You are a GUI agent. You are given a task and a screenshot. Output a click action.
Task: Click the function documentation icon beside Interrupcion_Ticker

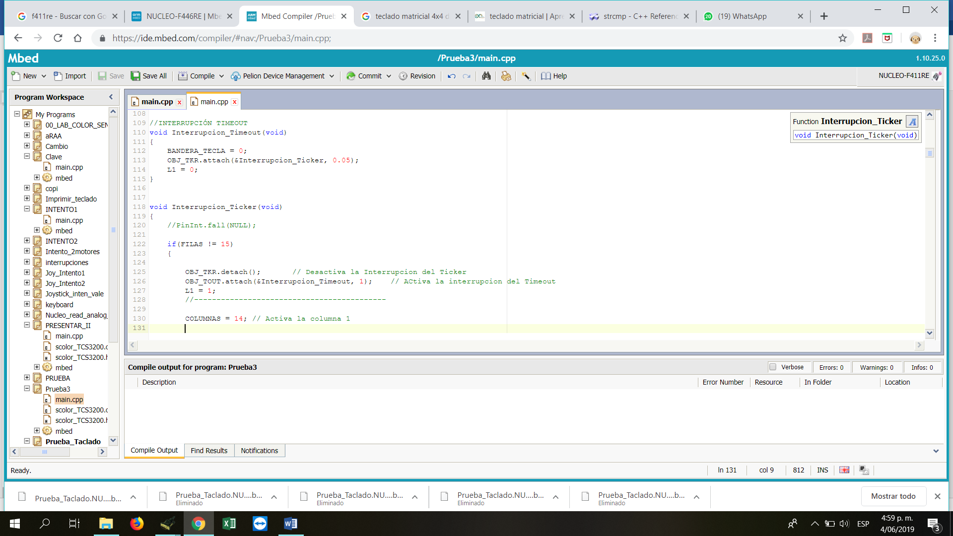(x=912, y=122)
